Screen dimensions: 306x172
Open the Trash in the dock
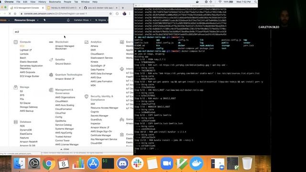tap(247, 163)
